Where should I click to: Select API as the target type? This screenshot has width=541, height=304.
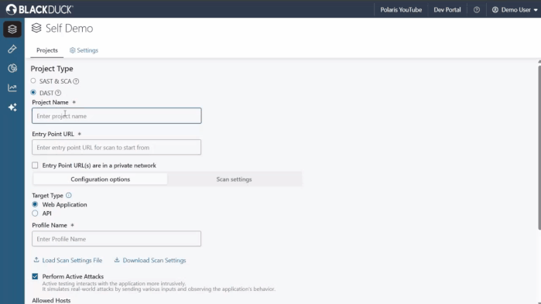point(35,213)
